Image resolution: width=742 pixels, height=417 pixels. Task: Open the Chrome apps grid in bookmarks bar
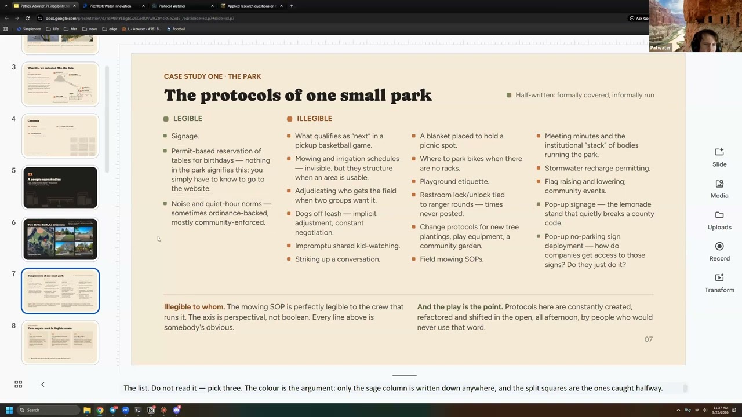6,29
